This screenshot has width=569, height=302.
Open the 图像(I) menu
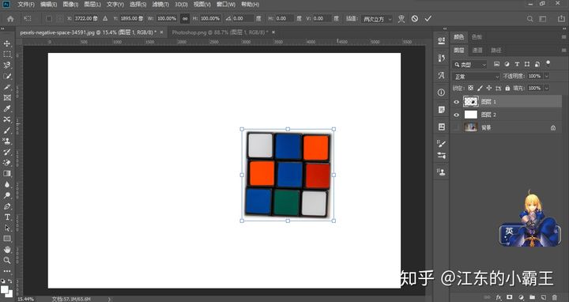70,5
